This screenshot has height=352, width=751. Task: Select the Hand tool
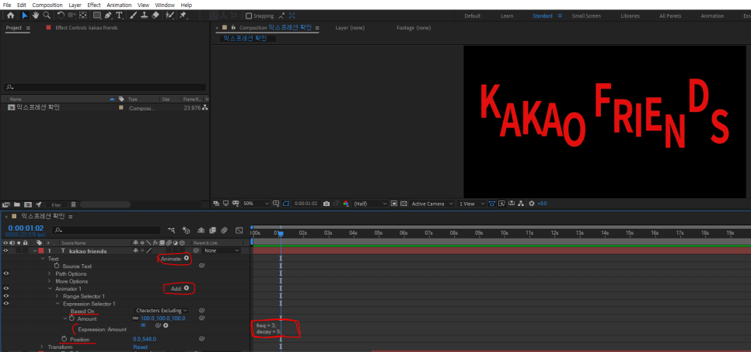coord(36,16)
